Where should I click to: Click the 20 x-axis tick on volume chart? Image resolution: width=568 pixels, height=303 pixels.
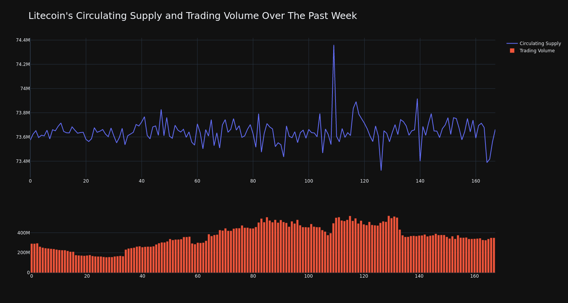[x=87, y=276]
